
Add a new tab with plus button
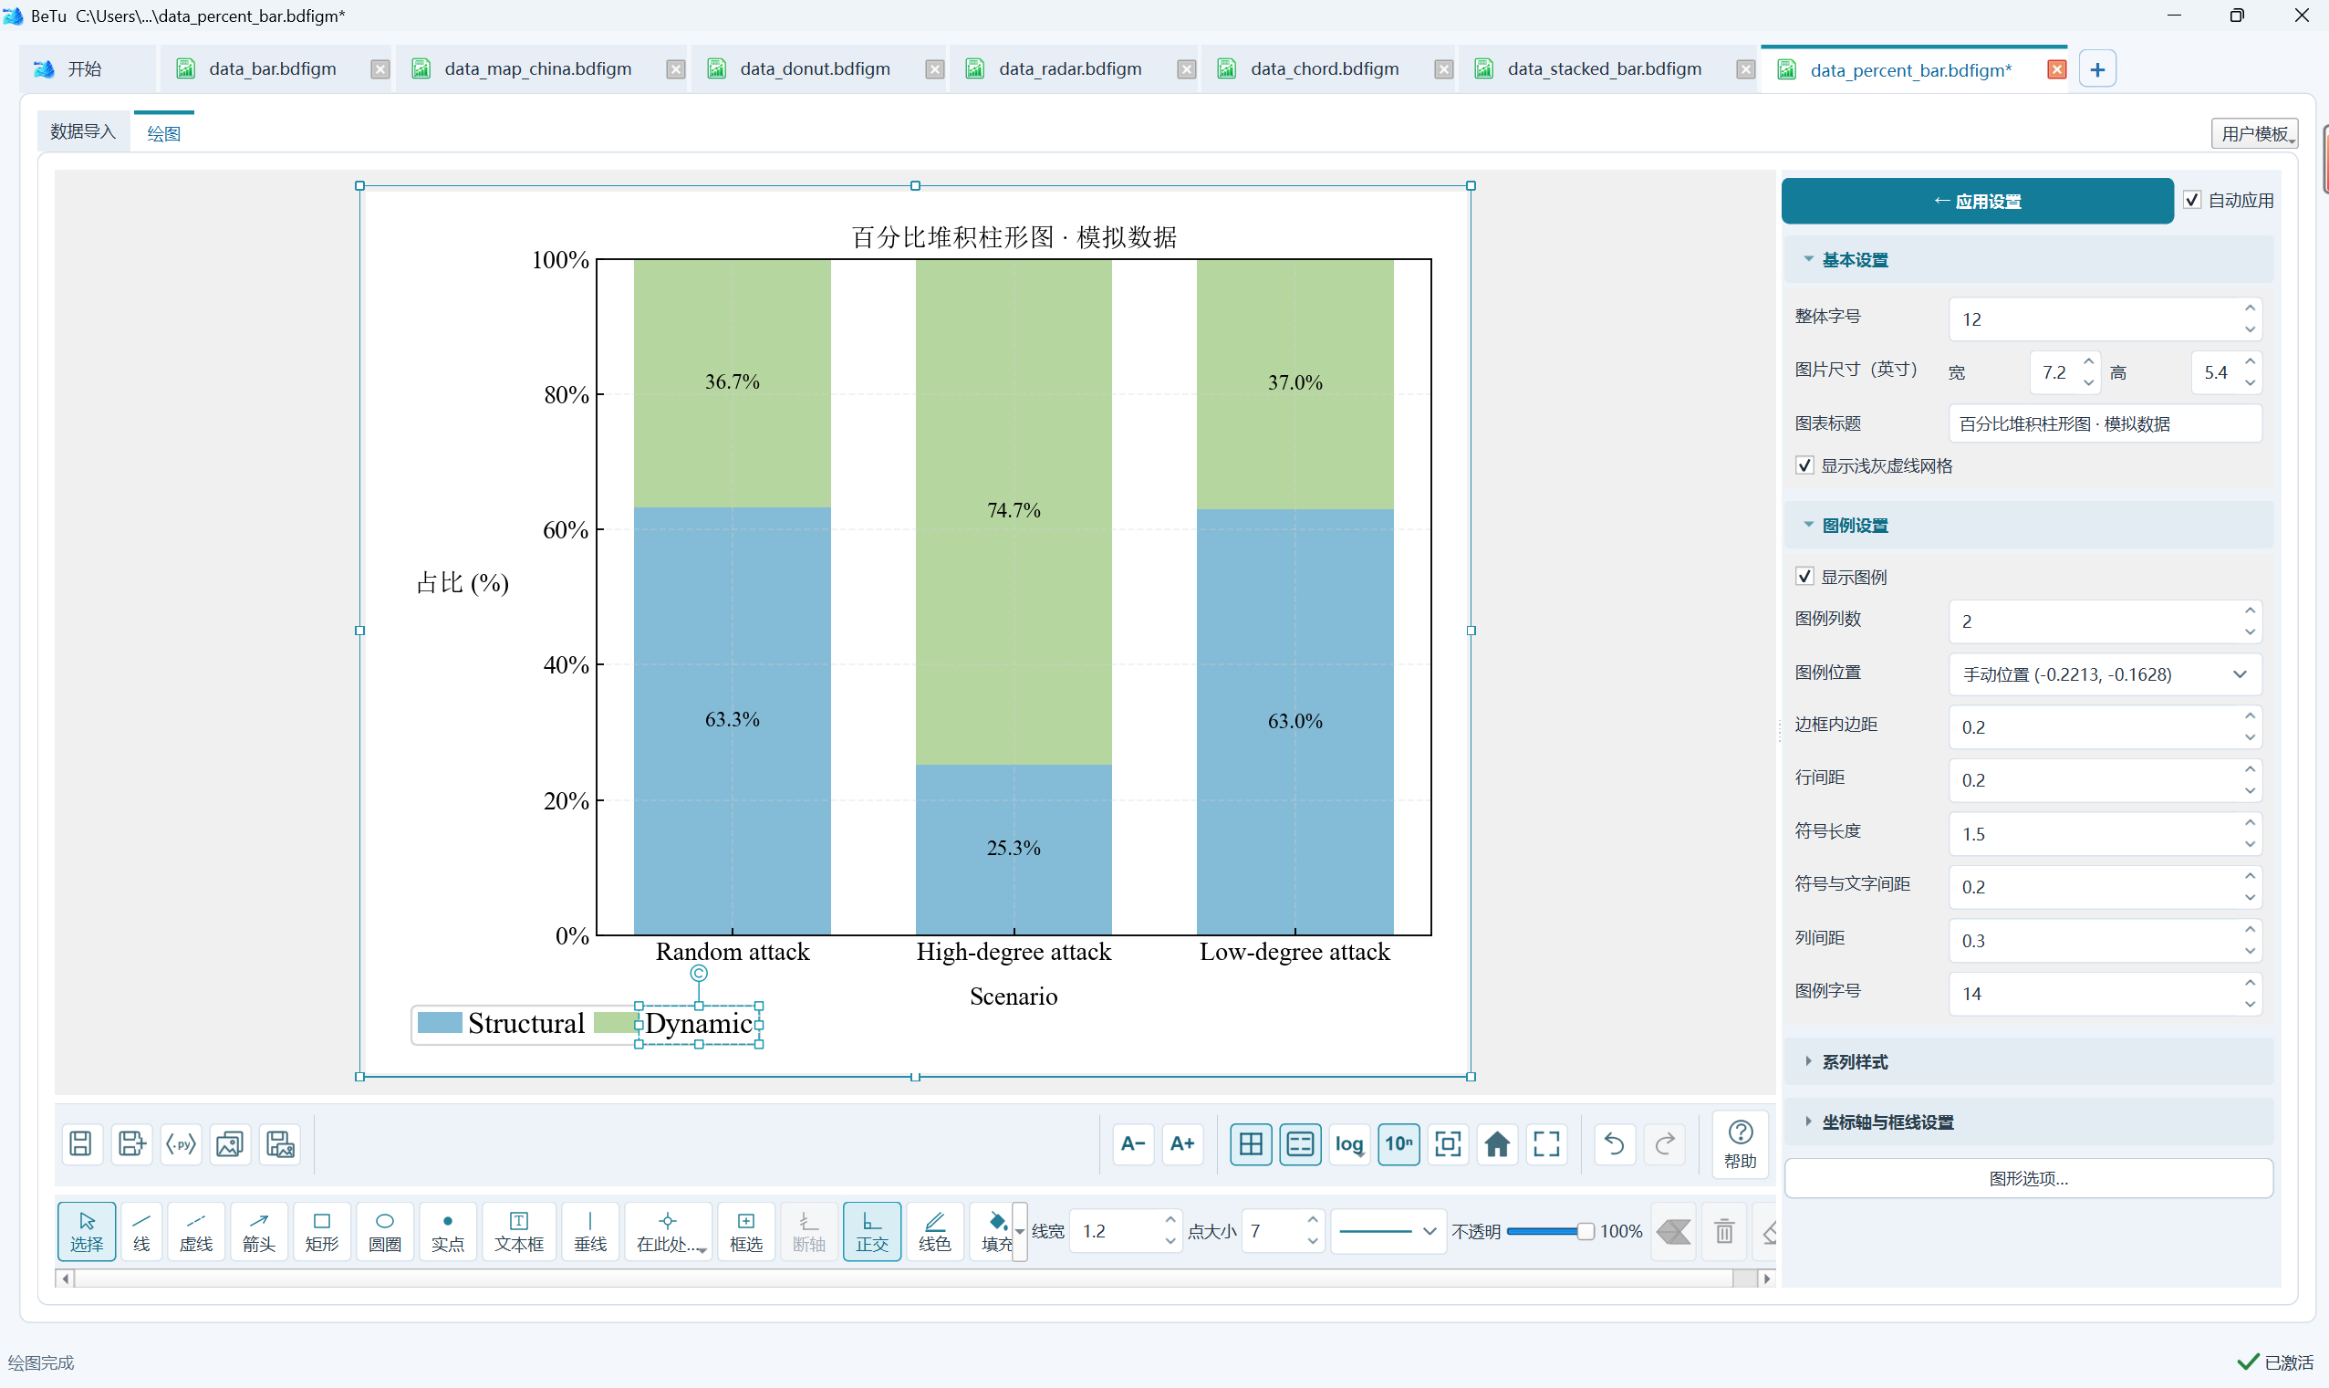point(2097,69)
